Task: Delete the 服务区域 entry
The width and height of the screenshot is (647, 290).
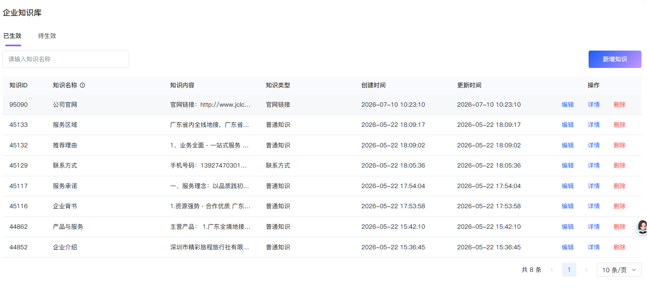Action: click(x=619, y=125)
